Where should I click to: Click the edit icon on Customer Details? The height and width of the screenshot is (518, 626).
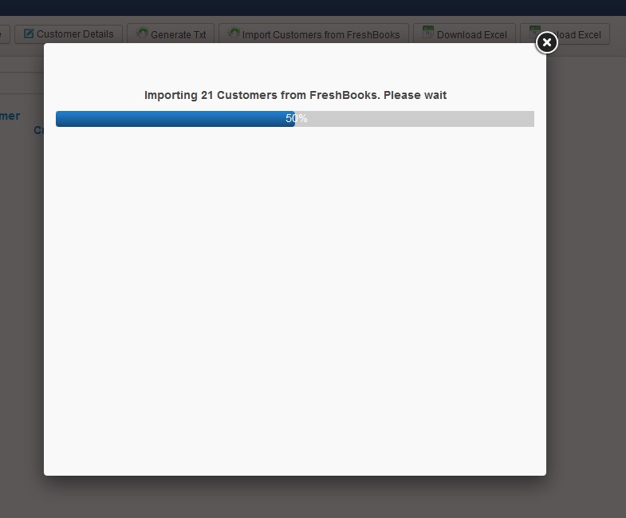click(29, 34)
